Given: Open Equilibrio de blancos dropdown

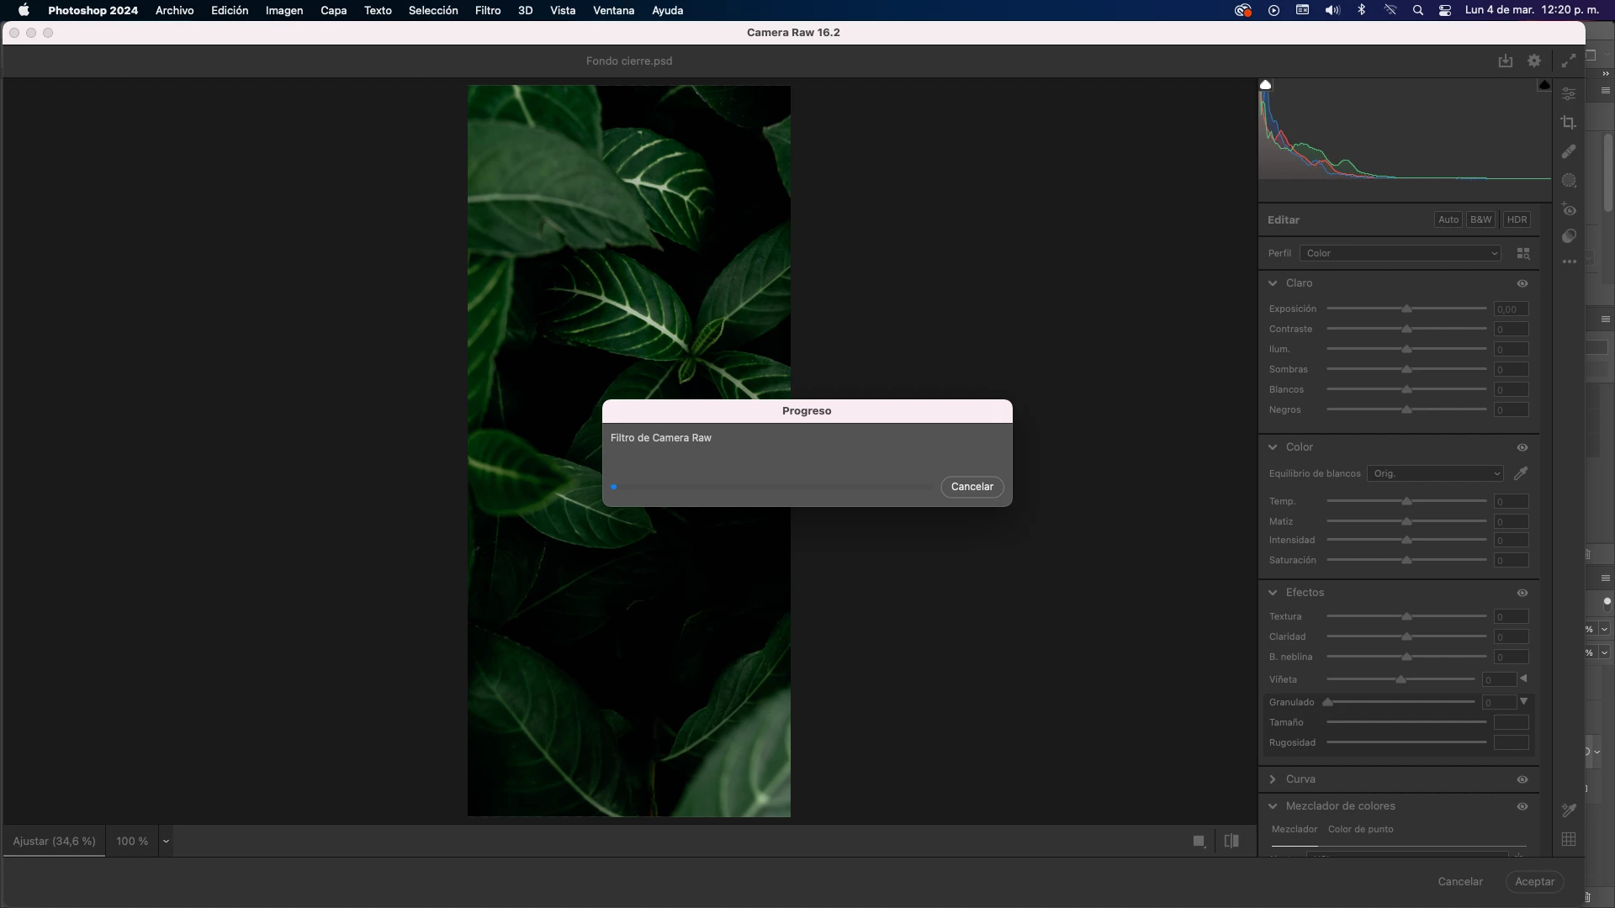Looking at the screenshot, I should 1435,474.
